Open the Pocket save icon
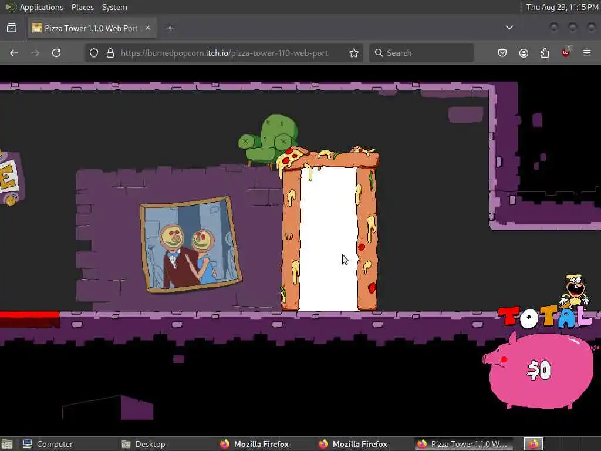 point(502,53)
